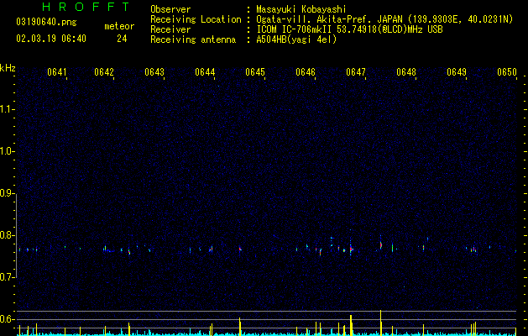
Task: Click the 0645 time marker
Action: click(255, 71)
